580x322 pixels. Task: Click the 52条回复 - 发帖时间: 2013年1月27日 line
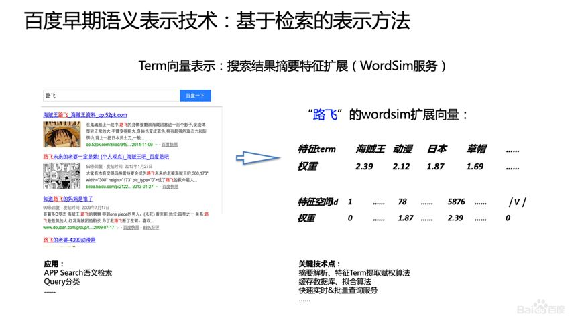(x=119, y=167)
